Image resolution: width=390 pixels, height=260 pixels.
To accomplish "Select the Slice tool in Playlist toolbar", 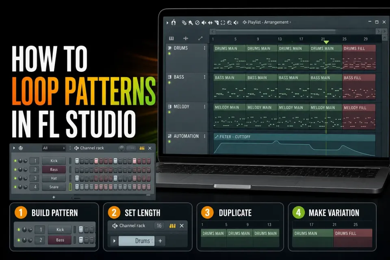I will click(217, 23).
